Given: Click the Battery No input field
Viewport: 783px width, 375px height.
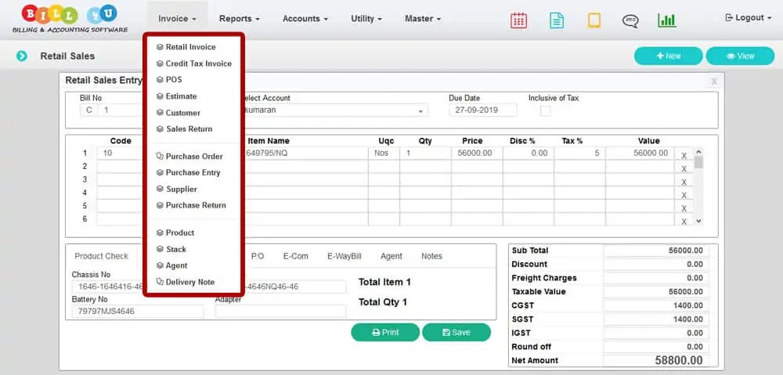Looking at the screenshot, I should (138, 312).
